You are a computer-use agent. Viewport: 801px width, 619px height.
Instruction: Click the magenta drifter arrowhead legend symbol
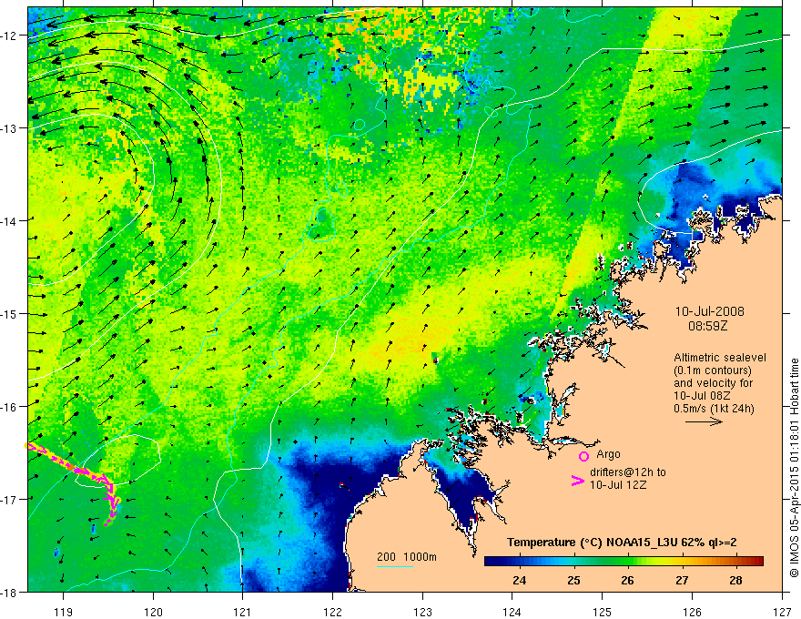coord(577,481)
